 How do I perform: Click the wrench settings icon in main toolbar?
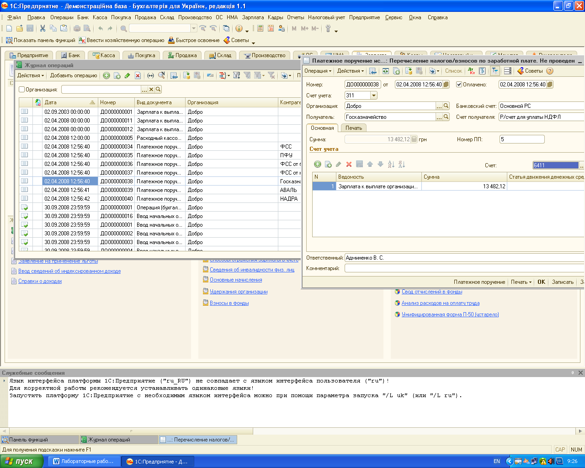pyautogui.click(x=328, y=28)
